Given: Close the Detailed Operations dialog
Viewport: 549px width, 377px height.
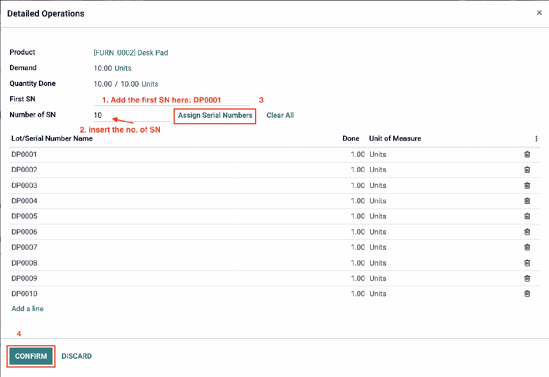Looking at the screenshot, I should [539, 12].
